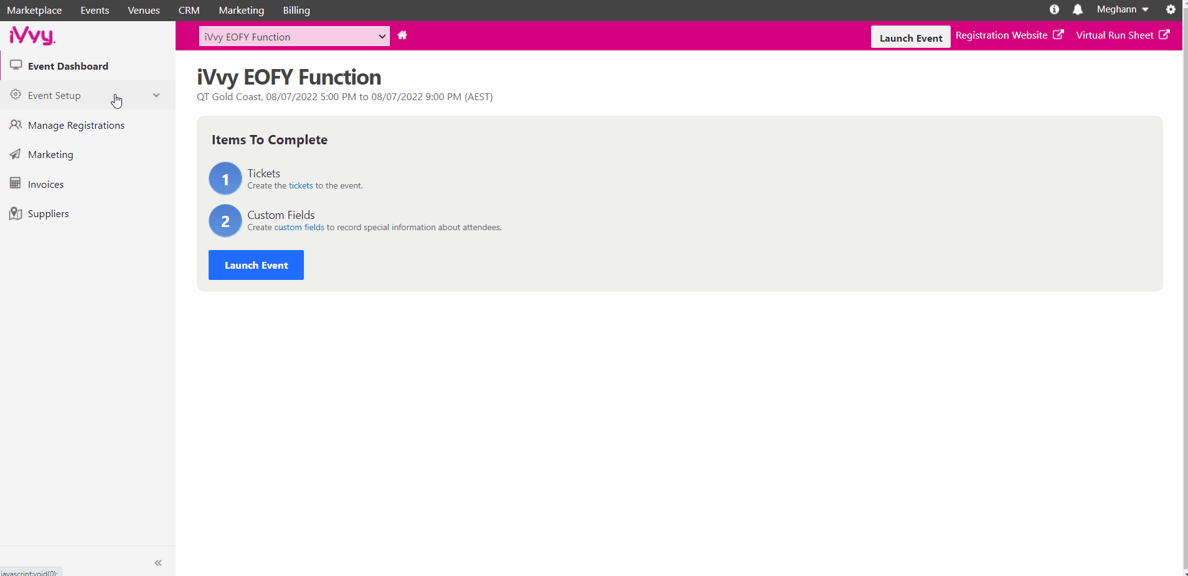1188x576 pixels.
Task: Click the Manage Registrations people icon
Action: point(16,124)
